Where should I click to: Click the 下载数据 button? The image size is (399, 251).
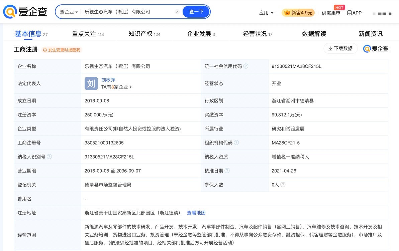340,48
